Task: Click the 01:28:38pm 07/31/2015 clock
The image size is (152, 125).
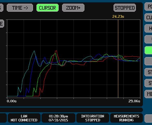Action: coord(58,118)
